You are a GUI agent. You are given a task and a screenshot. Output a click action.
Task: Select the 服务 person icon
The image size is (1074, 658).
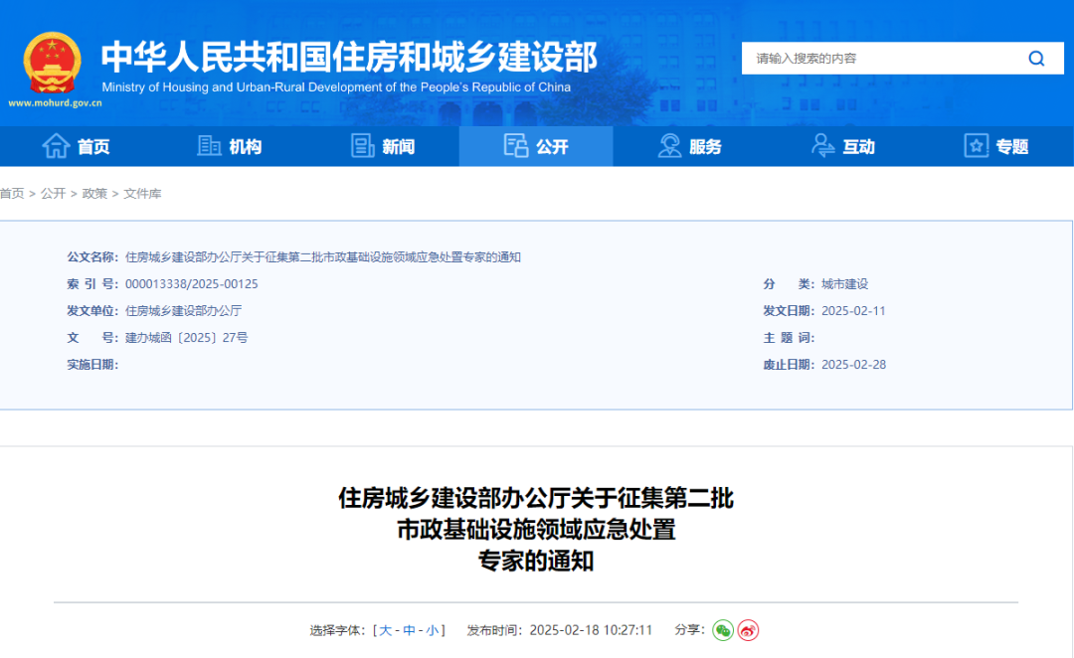click(x=670, y=146)
